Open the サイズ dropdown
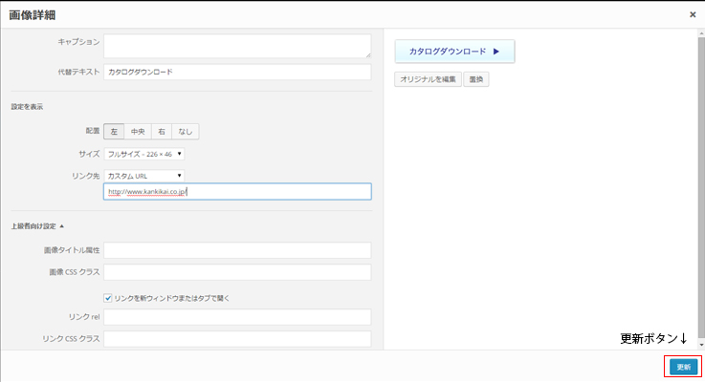The height and width of the screenshot is (382, 705). pos(144,154)
